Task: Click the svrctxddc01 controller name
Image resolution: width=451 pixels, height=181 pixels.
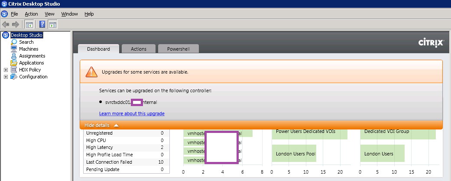Action: click(131, 102)
